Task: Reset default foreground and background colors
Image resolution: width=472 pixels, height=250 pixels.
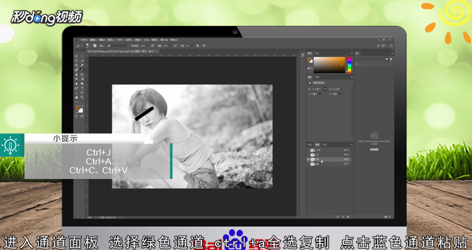Action: [77, 112]
